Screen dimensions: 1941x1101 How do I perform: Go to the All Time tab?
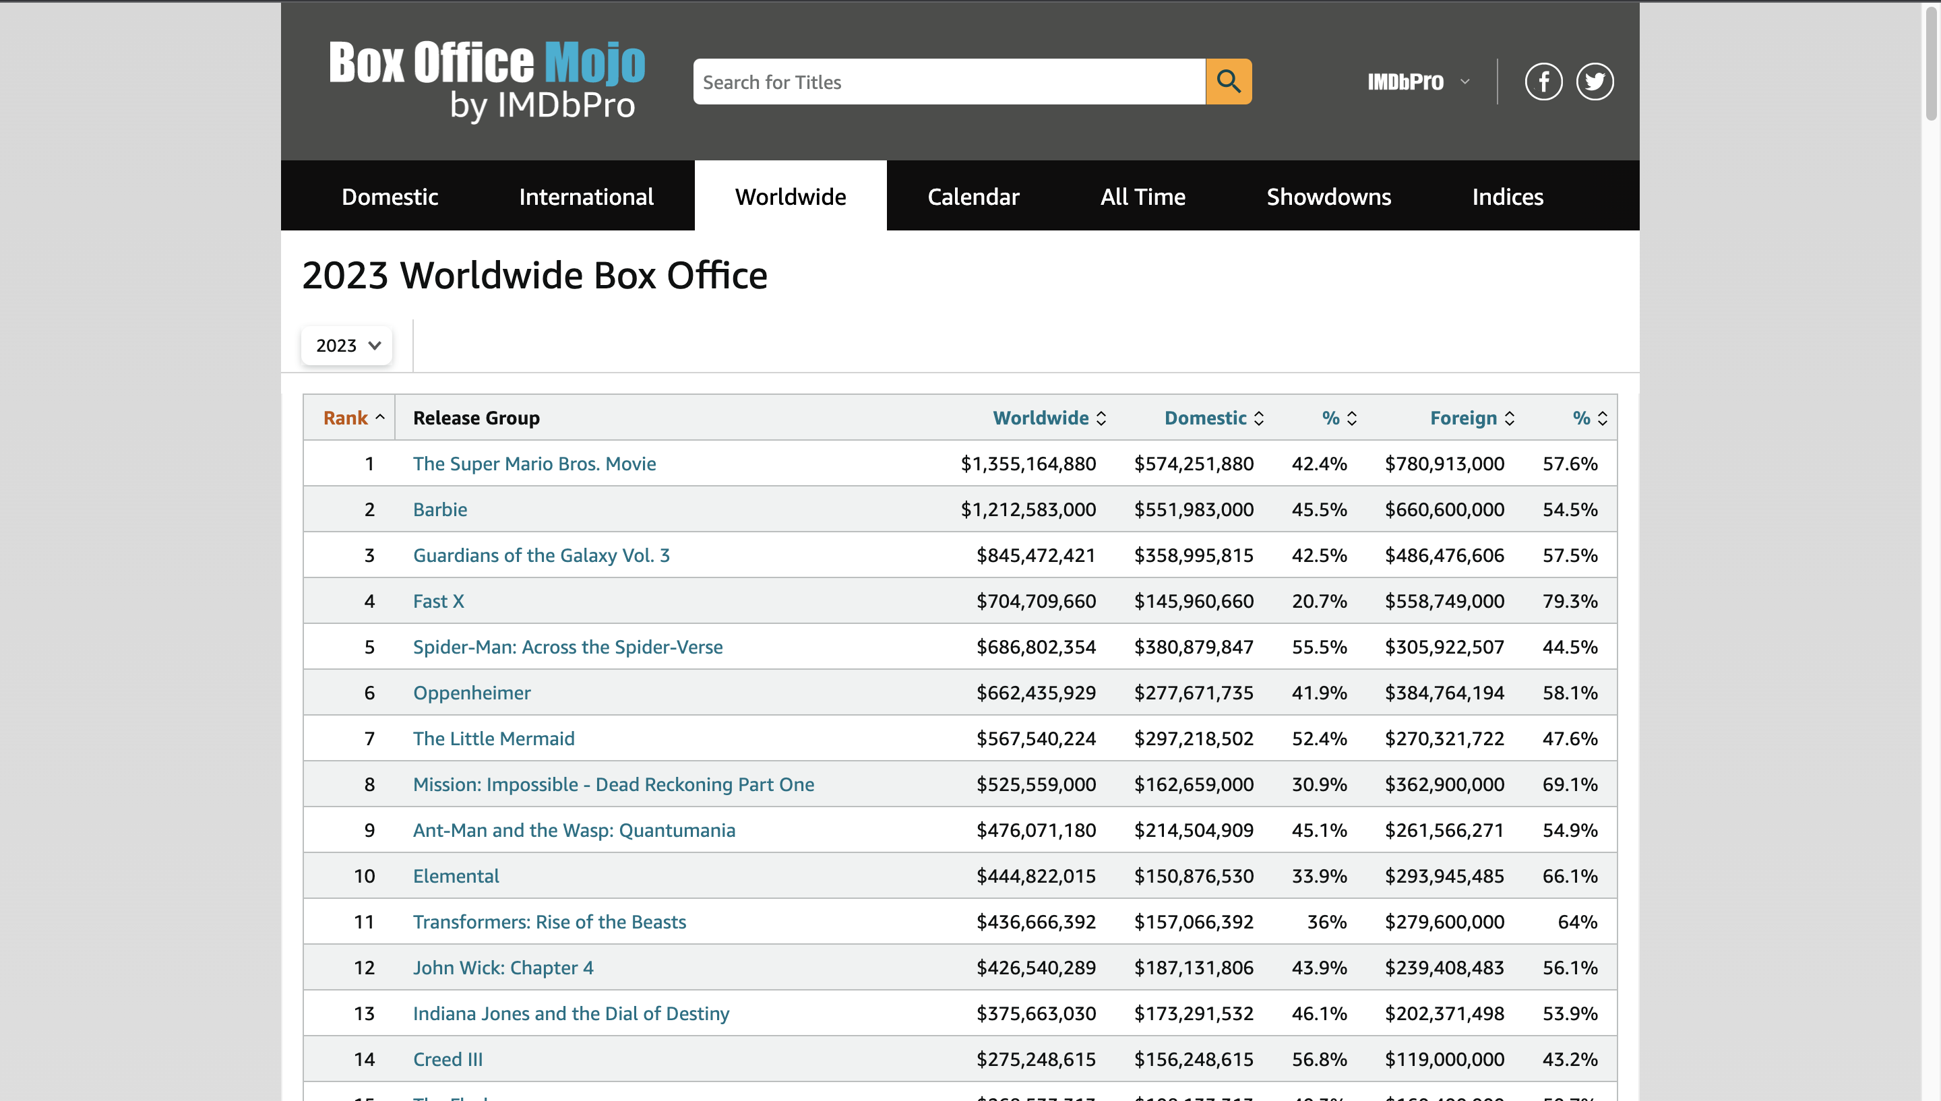point(1142,197)
